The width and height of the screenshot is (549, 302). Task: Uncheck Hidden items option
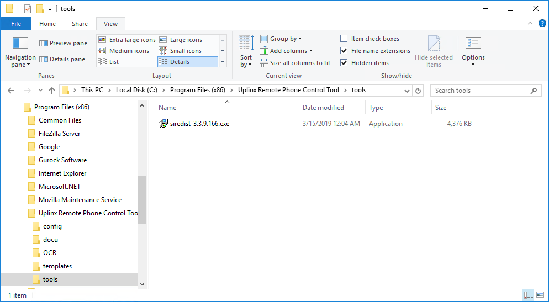pyautogui.click(x=344, y=63)
